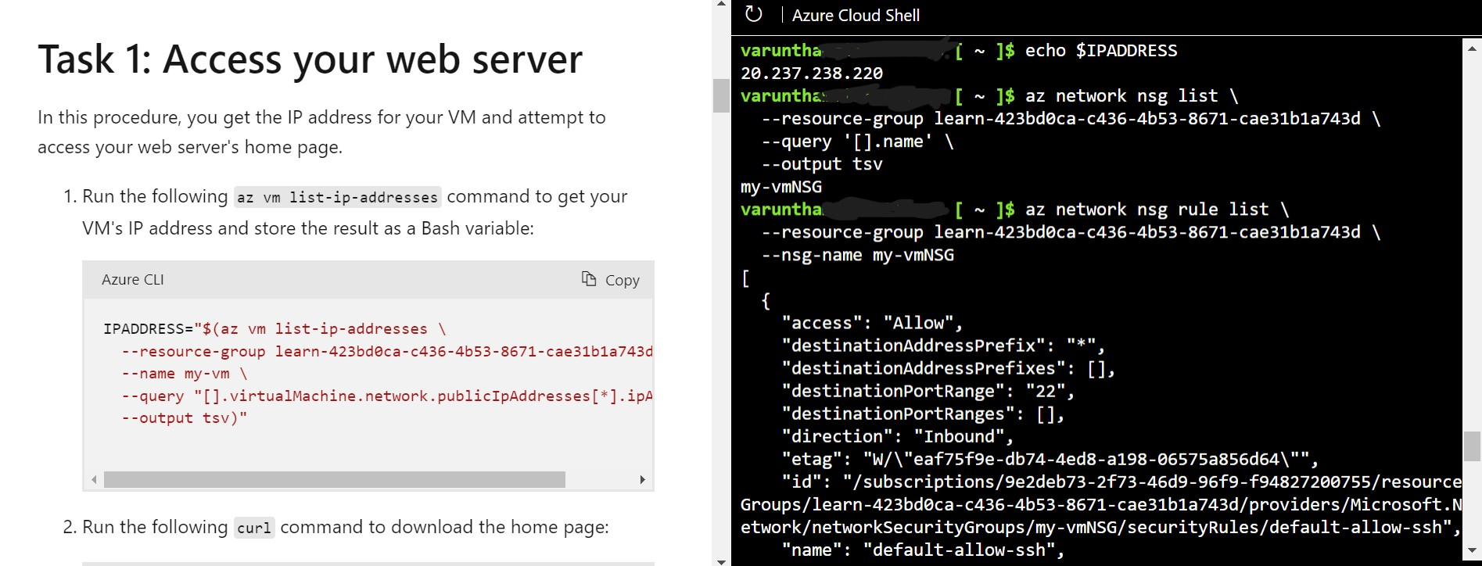Click the "etag" line in the JSON output
This screenshot has height=566, width=1482.
1050,459
